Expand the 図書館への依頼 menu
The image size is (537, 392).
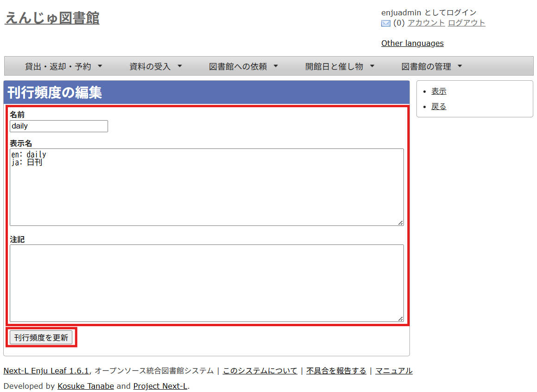pyautogui.click(x=243, y=66)
